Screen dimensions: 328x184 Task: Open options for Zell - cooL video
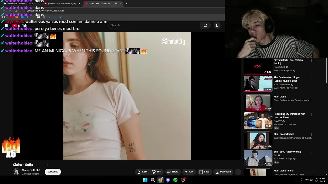[x=311, y=152]
